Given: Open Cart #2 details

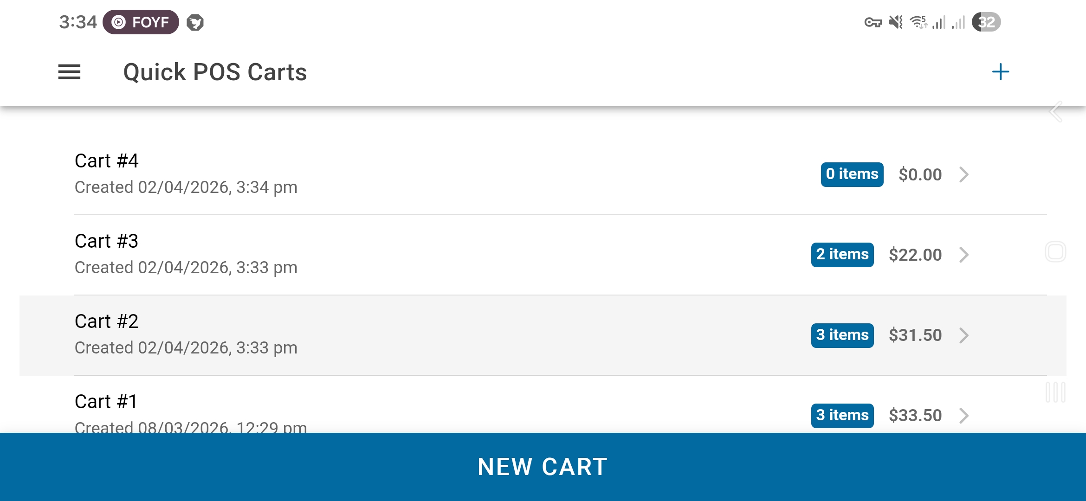Looking at the screenshot, I should coord(325,334).
